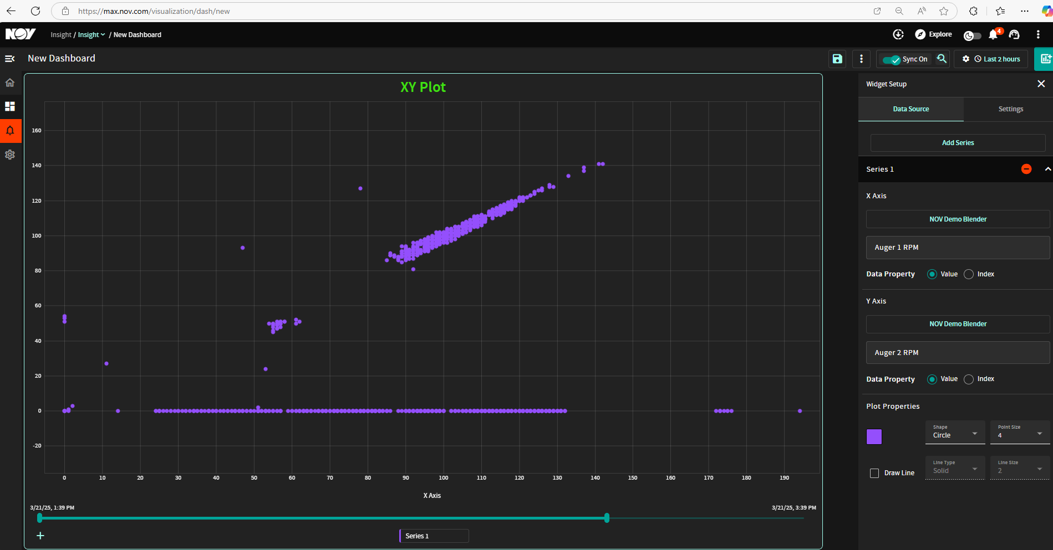The width and height of the screenshot is (1053, 550).
Task: Open the app header three-dot menu
Action: pyautogui.click(x=1038, y=34)
